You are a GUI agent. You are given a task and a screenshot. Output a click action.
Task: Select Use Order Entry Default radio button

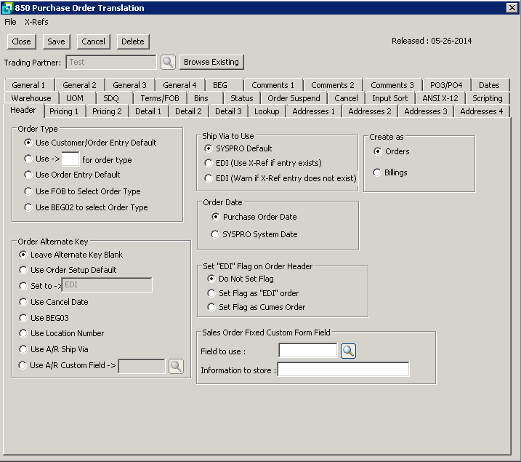[28, 175]
